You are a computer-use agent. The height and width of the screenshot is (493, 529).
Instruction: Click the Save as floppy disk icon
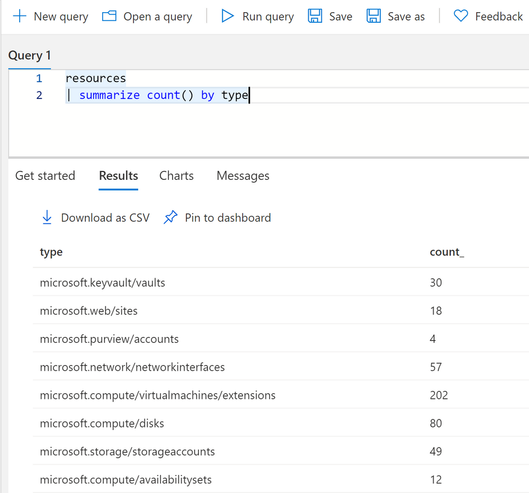tap(373, 16)
